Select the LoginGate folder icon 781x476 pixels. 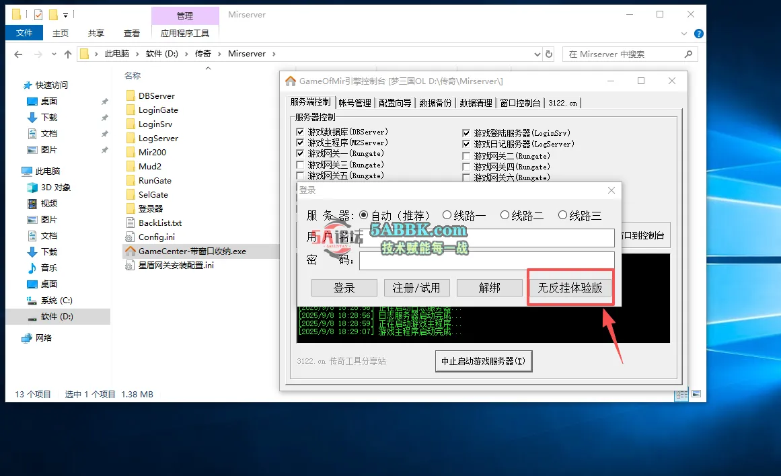[x=131, y=110]
